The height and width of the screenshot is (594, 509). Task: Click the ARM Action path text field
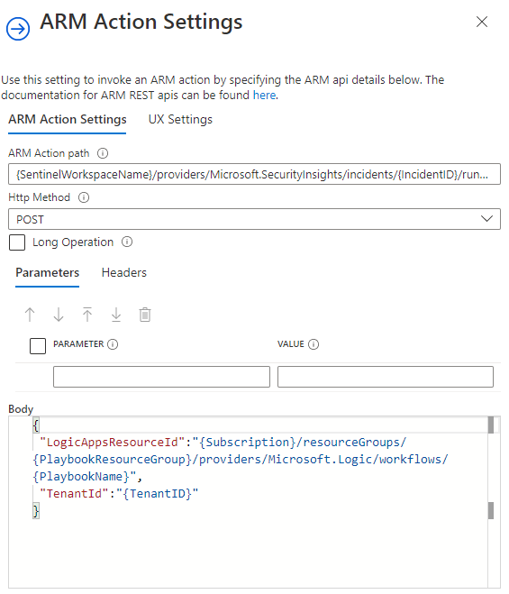tap(254, 174)
